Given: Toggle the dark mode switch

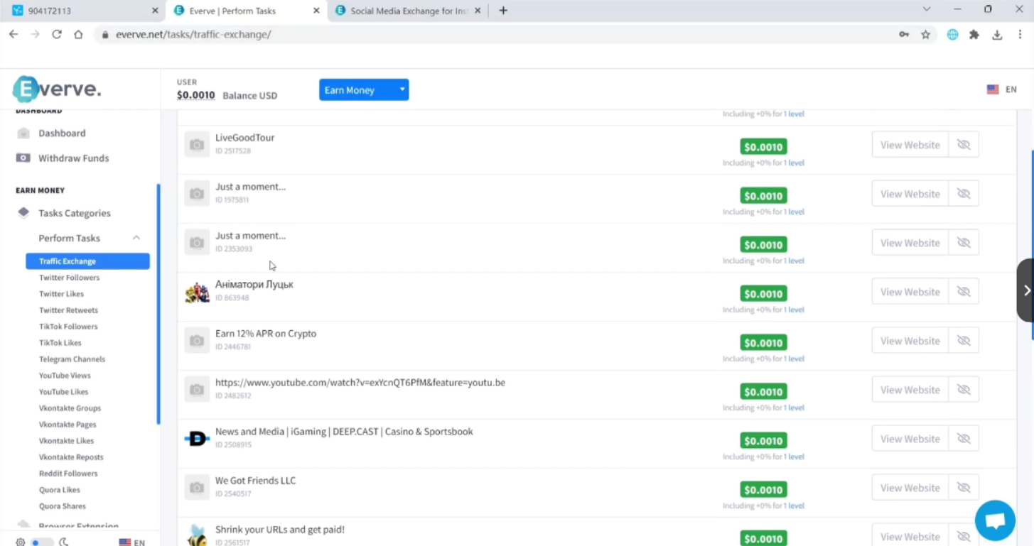Looking at the screenshot, I should click(43, 542).
